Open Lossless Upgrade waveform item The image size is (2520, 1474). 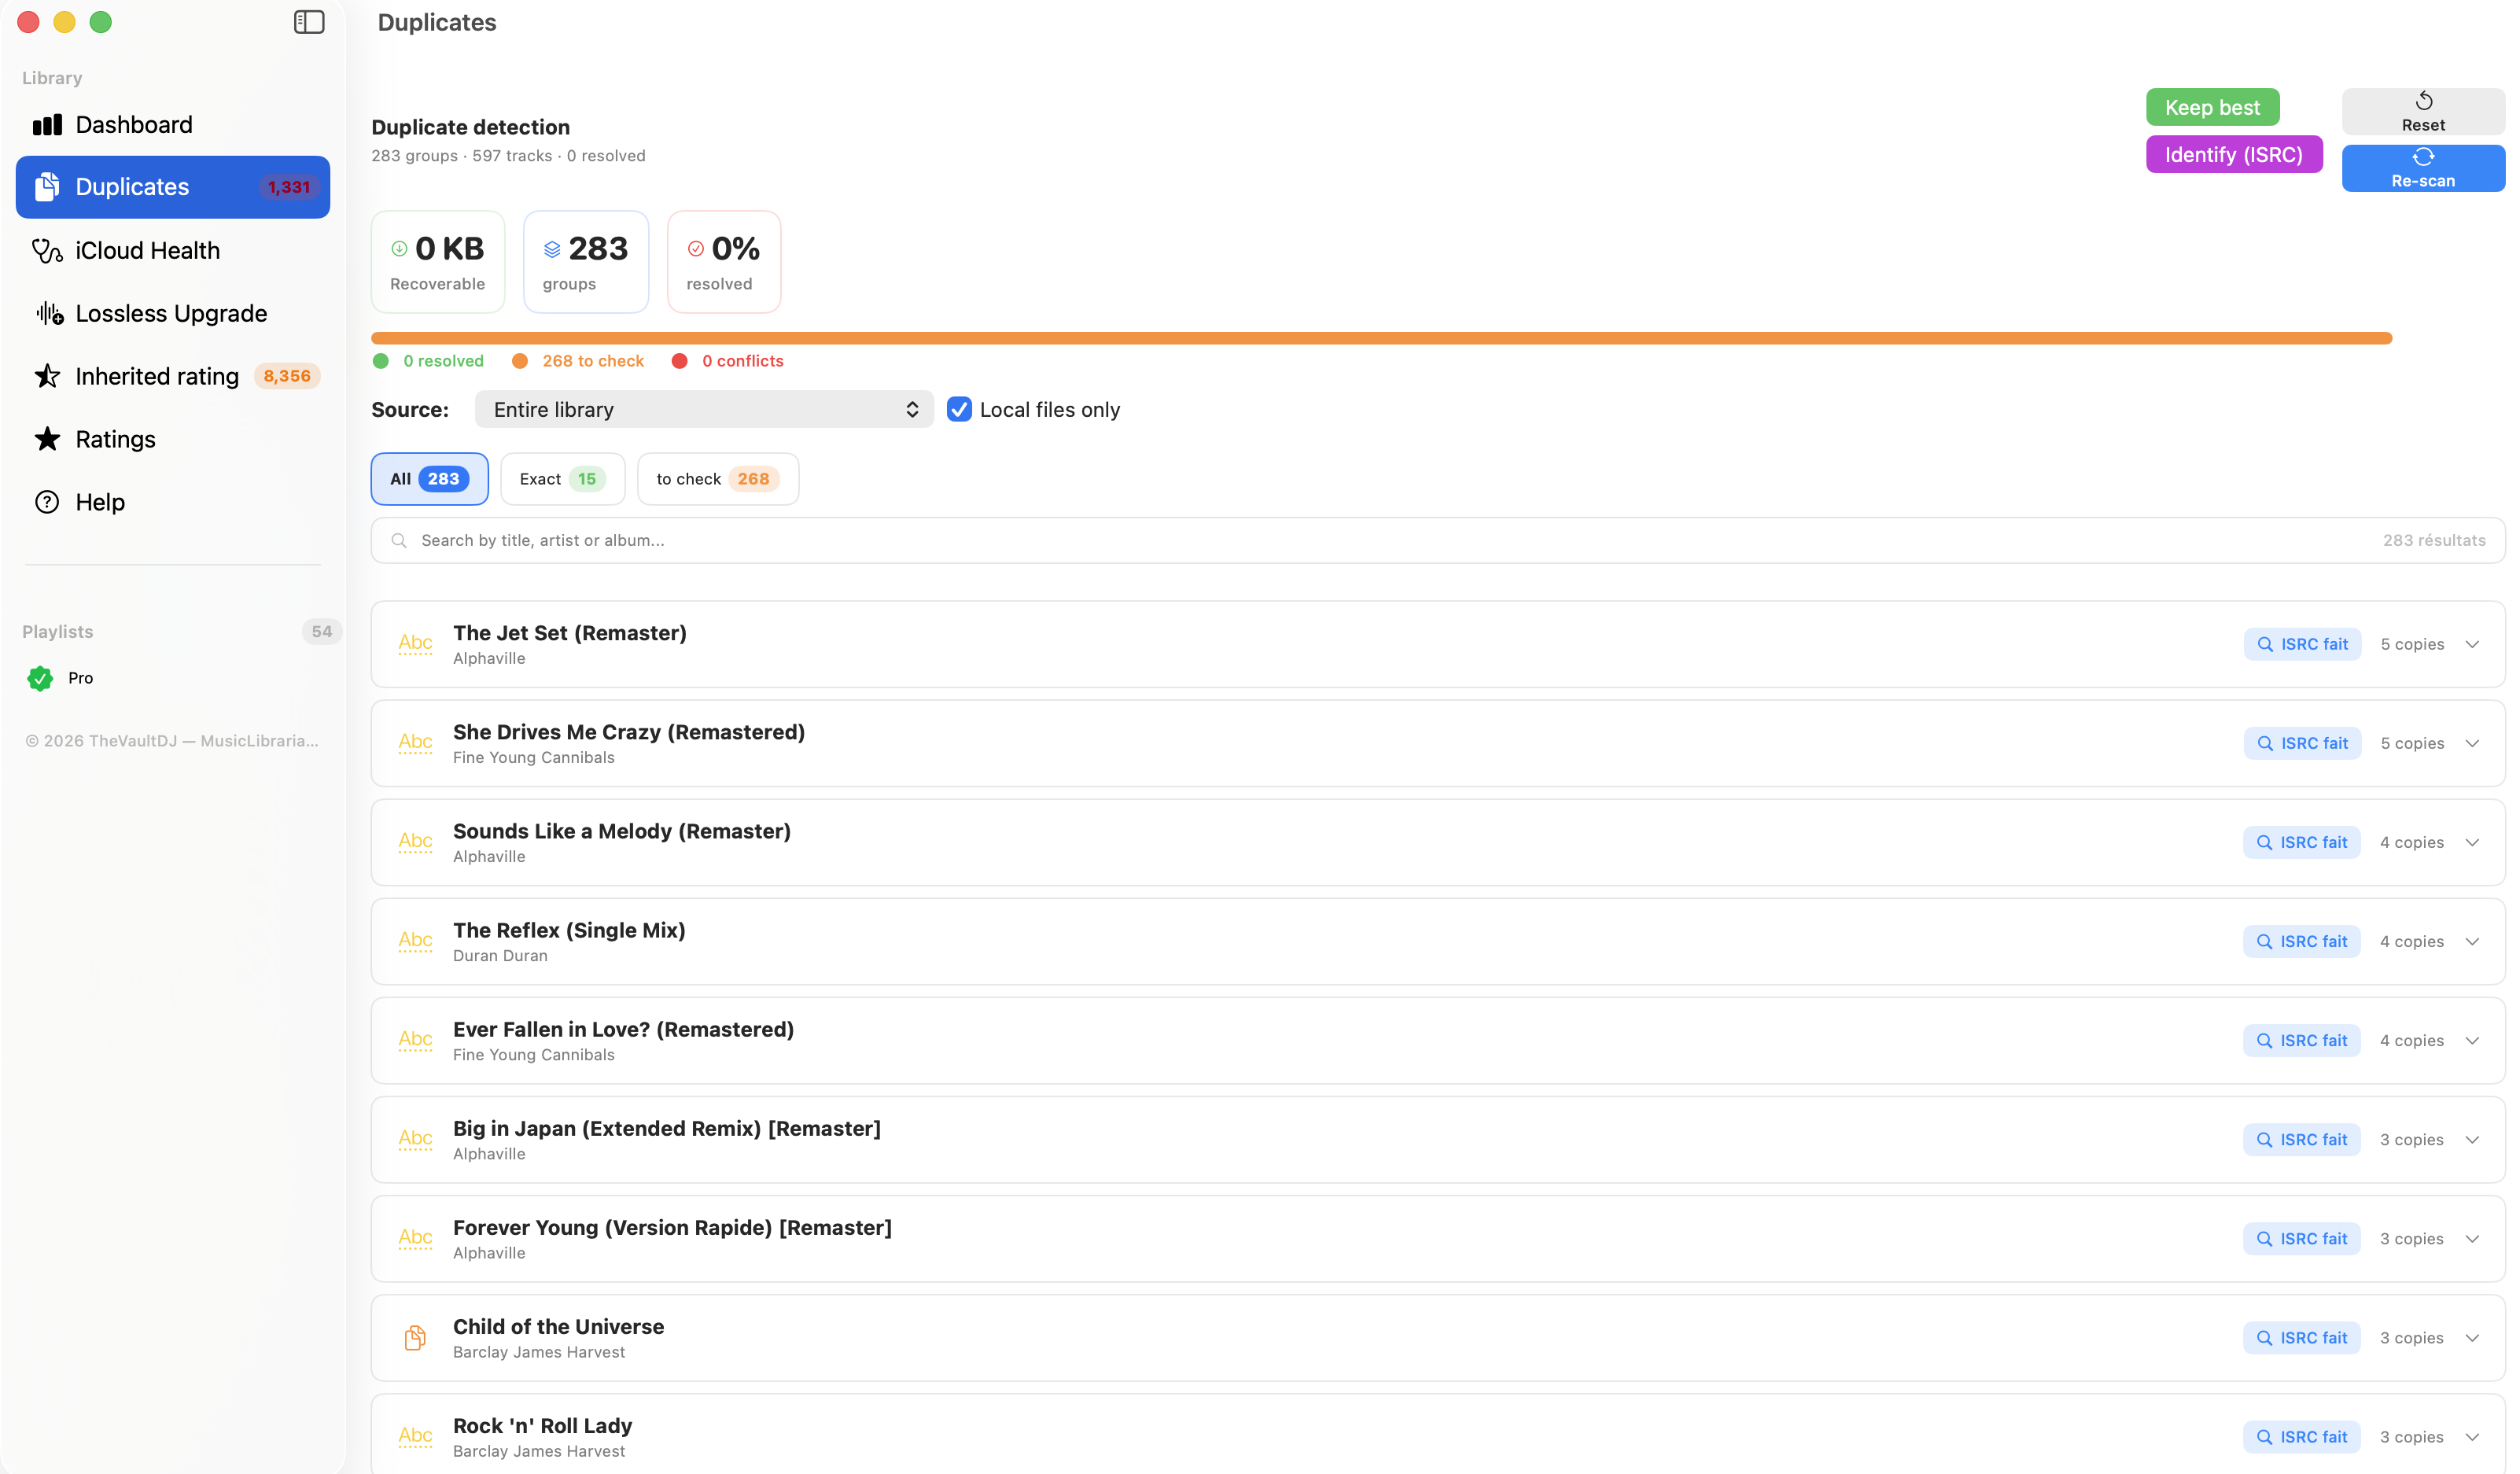pos(171,313)
